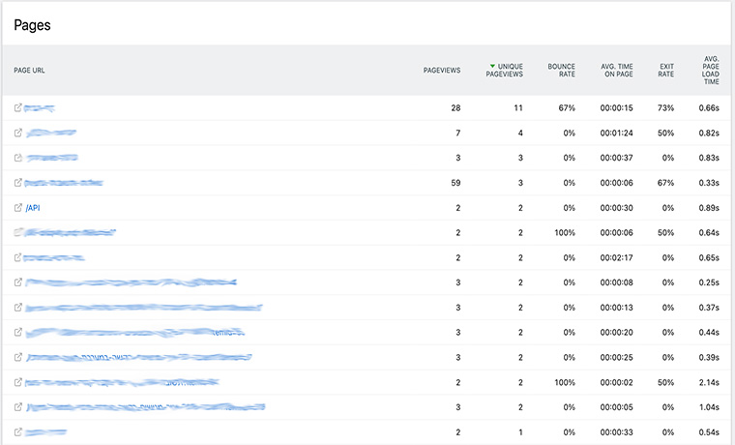Sort by Bounce Rate column header
Screen dimensions: 735x445
[561, 71]
